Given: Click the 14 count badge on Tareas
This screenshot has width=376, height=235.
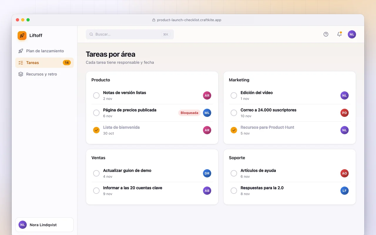Looking at the screenshot, I should coord(67,63).
